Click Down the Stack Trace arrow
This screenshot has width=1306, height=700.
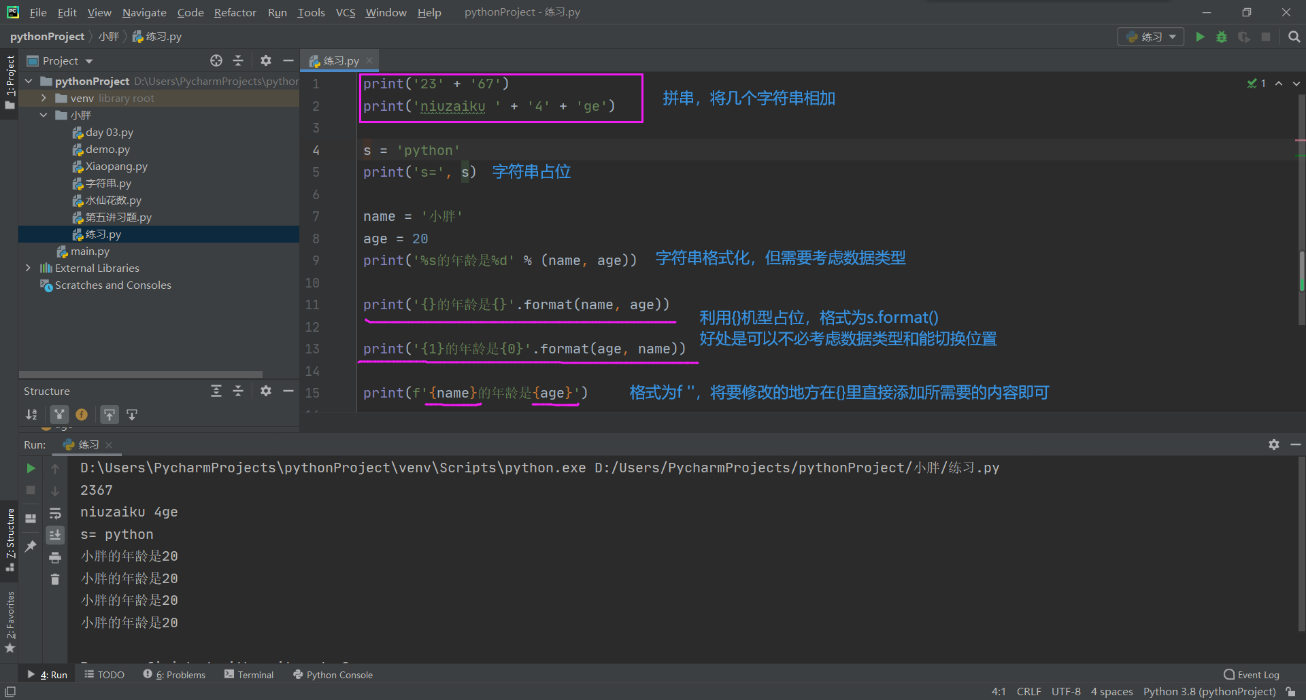[x=55, y=490]
